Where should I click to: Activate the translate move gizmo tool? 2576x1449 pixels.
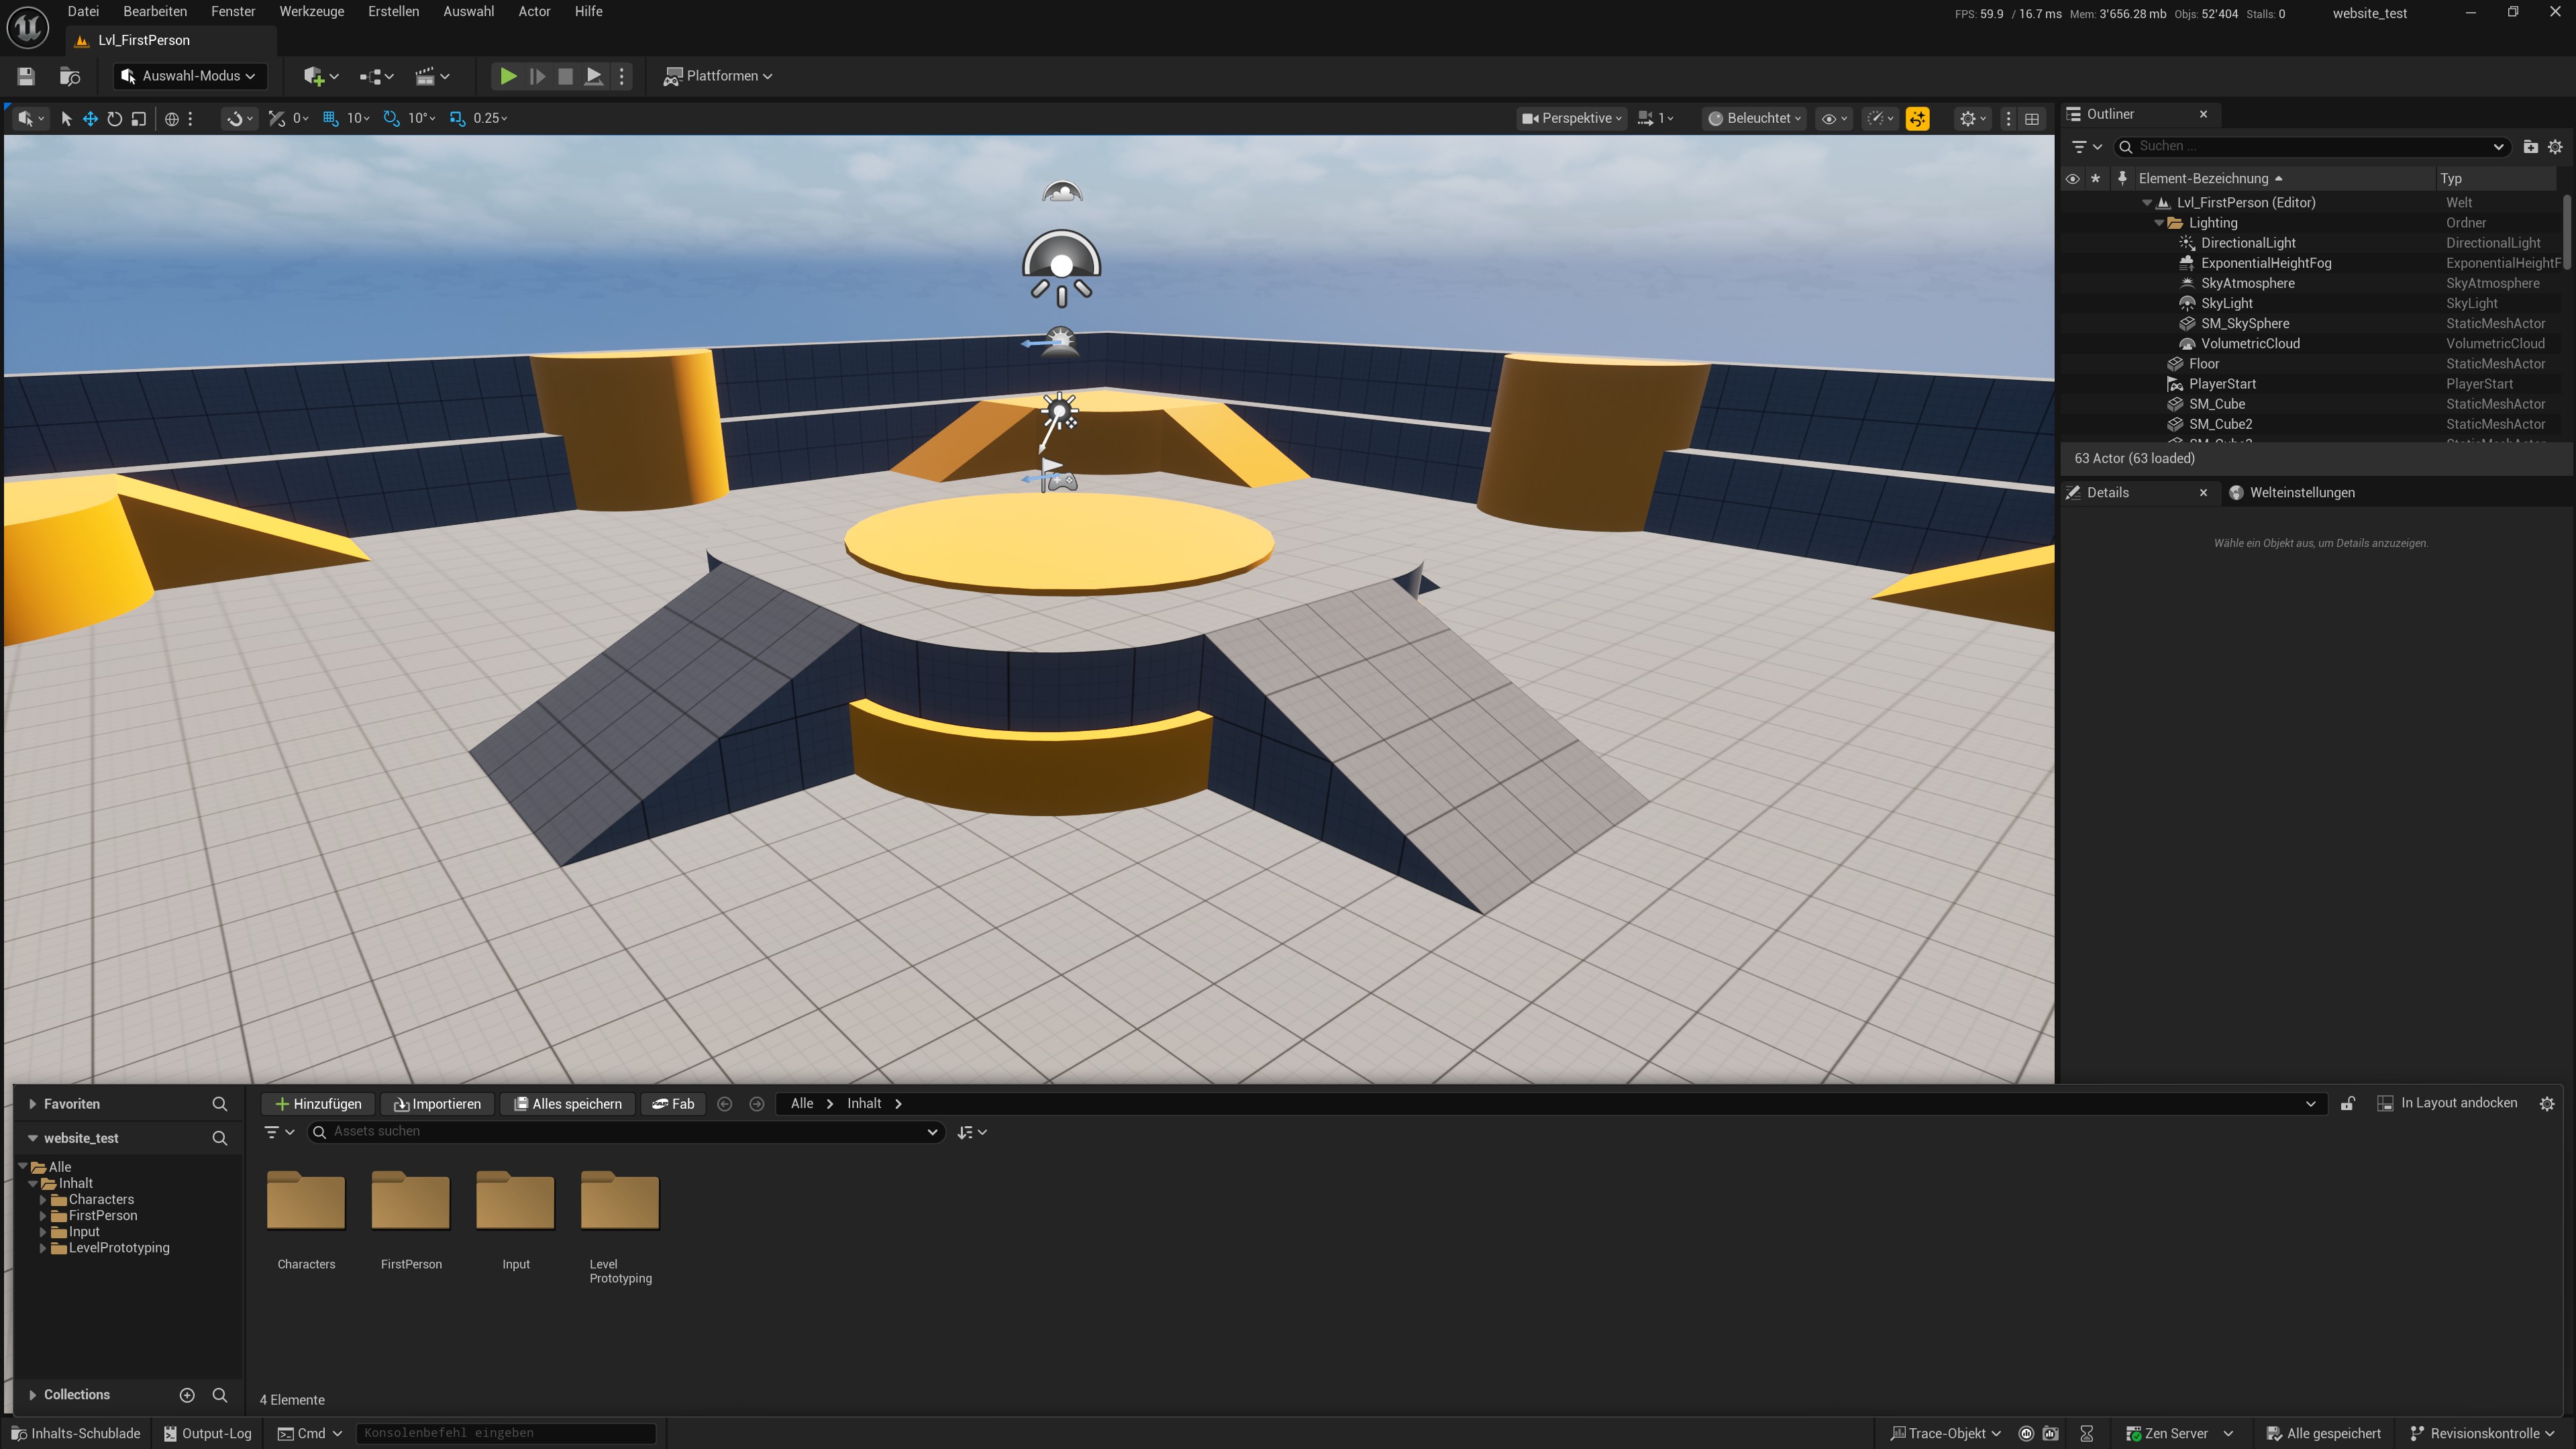pyautogui.click(x=90, y=118)
